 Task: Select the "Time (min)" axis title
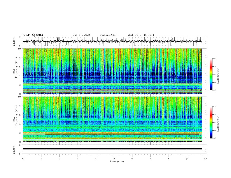[x=117, y=161]
